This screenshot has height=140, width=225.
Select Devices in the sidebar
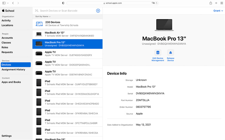pos(16,65)
